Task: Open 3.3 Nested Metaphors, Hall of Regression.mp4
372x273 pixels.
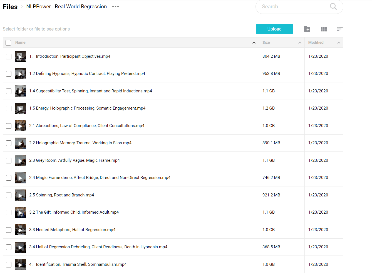Action: pyautogui.click(x=72, y=230)
